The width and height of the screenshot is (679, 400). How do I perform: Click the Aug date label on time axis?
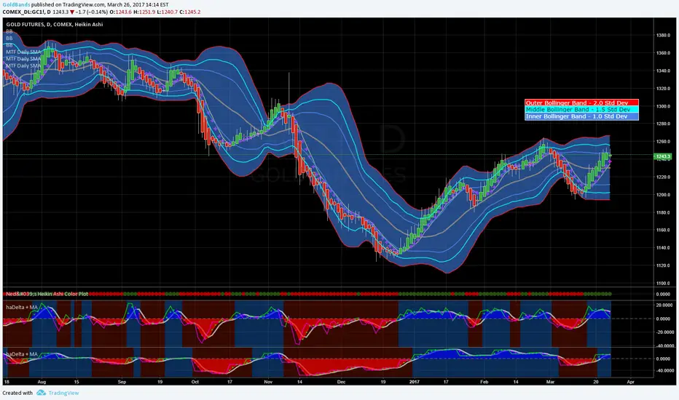[42, 382]
